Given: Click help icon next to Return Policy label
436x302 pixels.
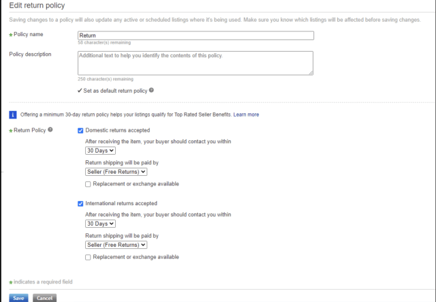Looking at the screenshot, I should pos(50,130).
